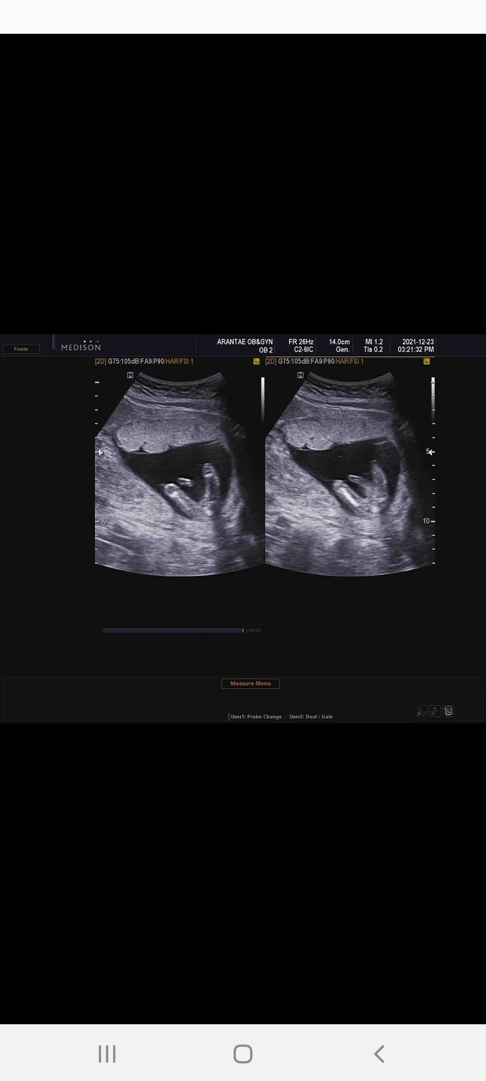Click the FR 26Hz readout
The width and height of the screenshot is (486, 1081).
click(301, 342)
